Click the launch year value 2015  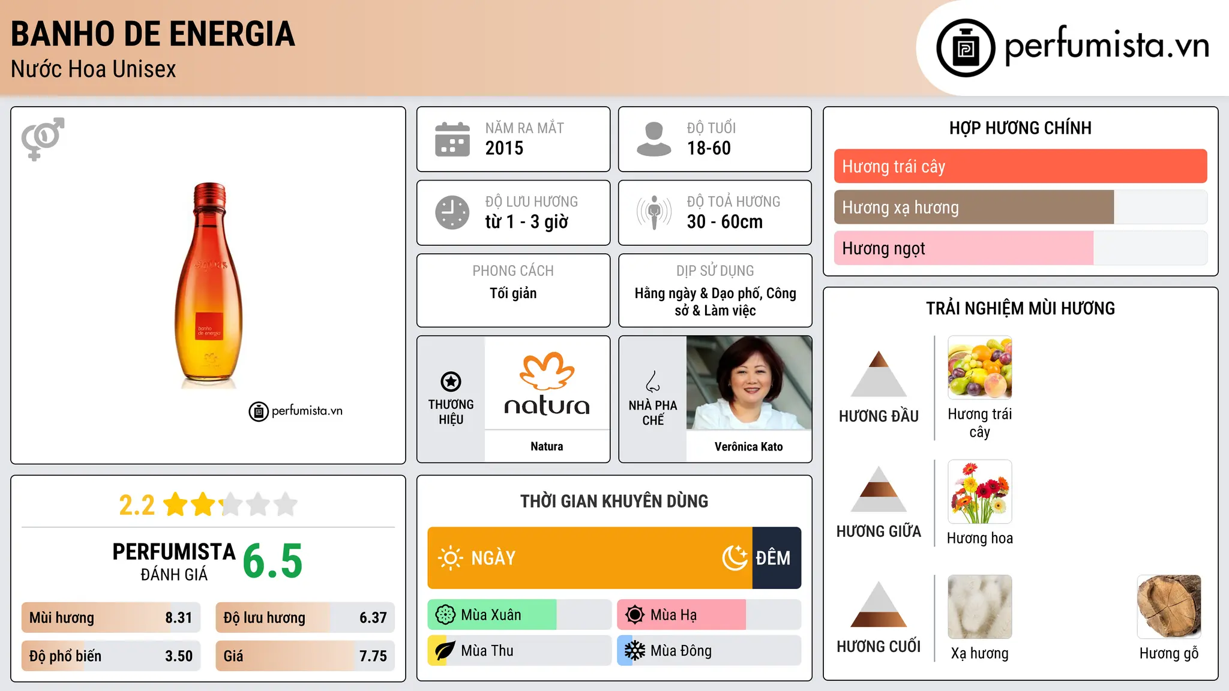(504, 148)
